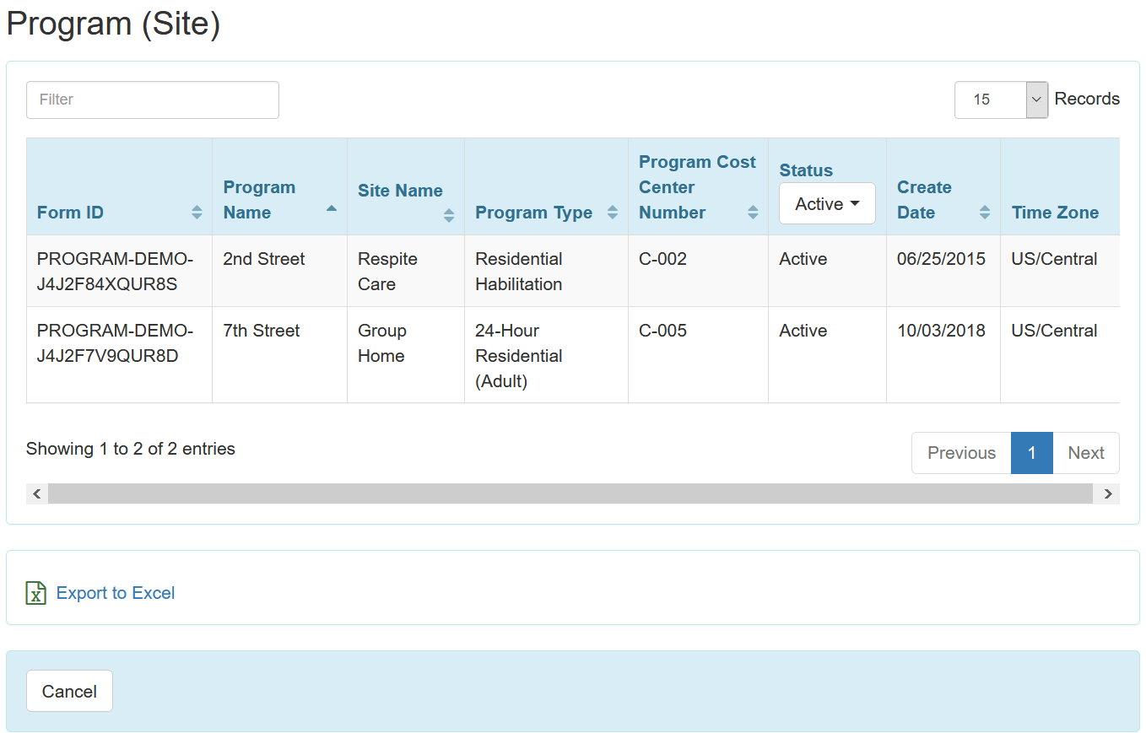
Task: Select page 1 in pagination
Action: [x=1031, y=453]
